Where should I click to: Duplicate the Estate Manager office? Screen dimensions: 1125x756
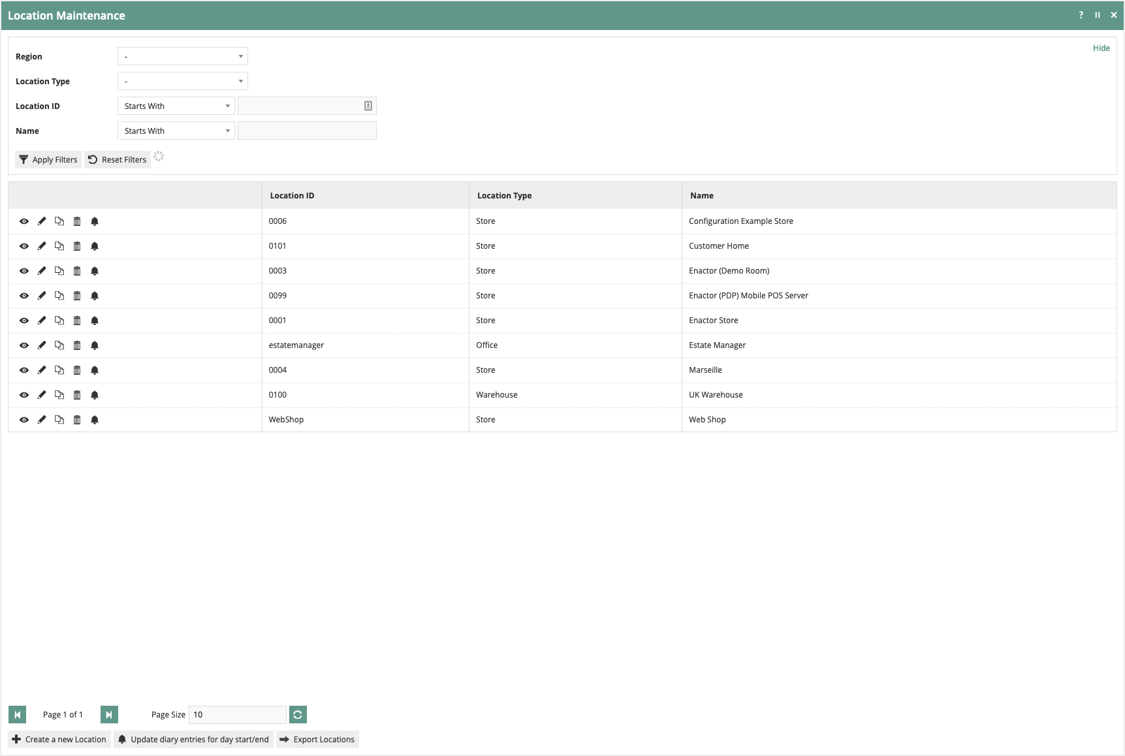coord(59,345)
